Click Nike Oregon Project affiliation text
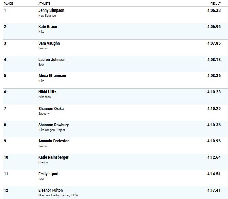 (51, 130)
